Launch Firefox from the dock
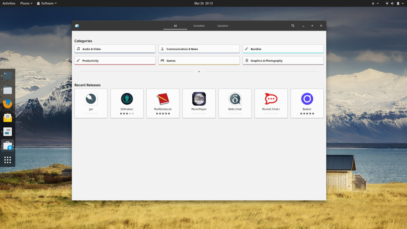This screenshot has width=407, height=229. coord(8,103)
